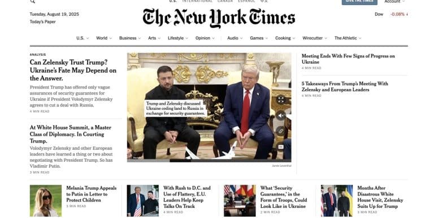Click the video progress bar
434x218 pixels.
[209, 161]
